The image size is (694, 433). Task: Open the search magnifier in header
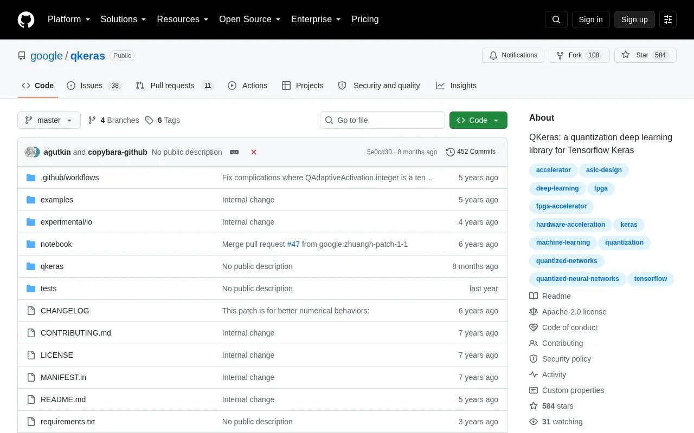tap(556, 19)
